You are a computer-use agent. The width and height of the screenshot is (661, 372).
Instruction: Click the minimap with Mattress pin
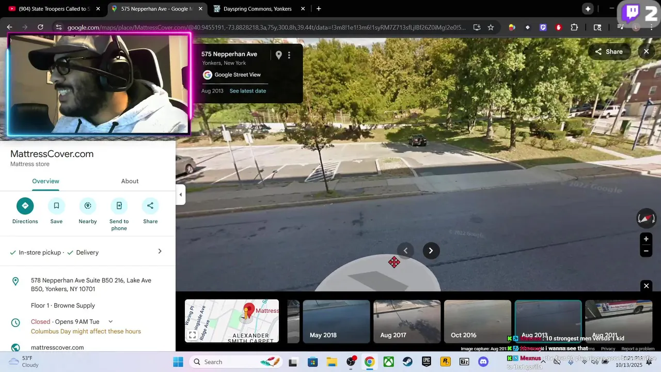coord(232,321)
